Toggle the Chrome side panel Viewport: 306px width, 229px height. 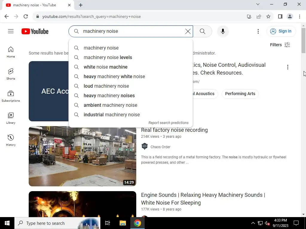point(280,17)
